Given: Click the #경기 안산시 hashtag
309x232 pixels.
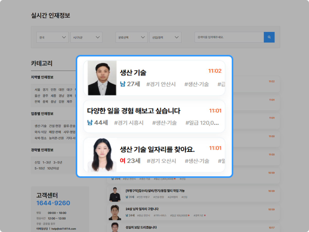Looking at the screenshot, I should pos(161,84).
